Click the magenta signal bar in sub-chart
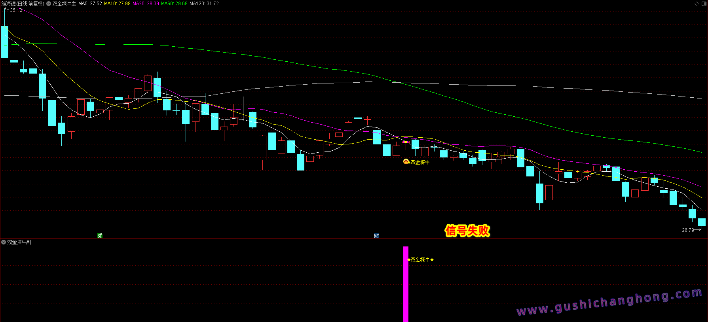Image resolution: width=708 pixels, height=322 pixels. click(x=406, y=285)
